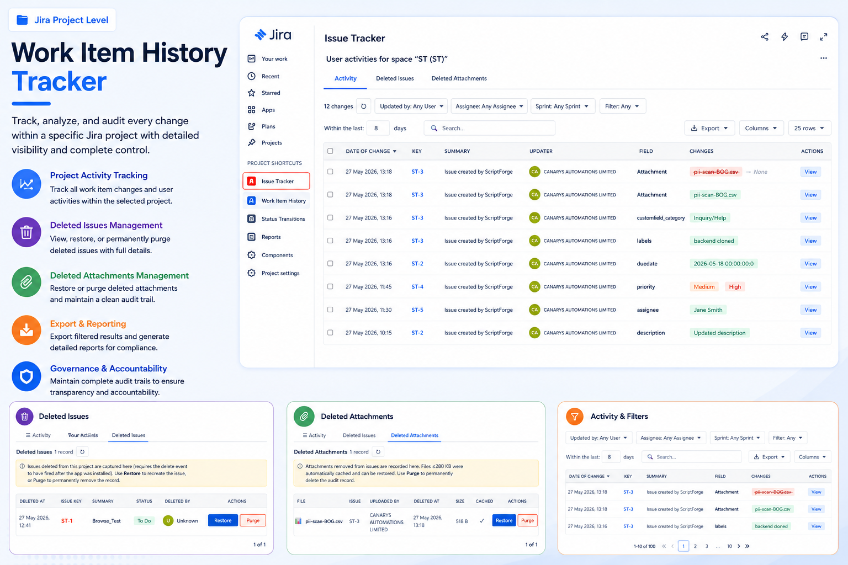Open Apps in Jira sidebar
Image resolution: width=848 pixels, height=565 pixels.
tap(268, 110)
